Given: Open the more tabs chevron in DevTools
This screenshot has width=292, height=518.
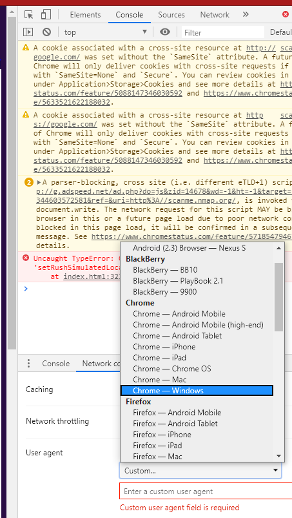Looking at the screenshot, I should pos(246,15).
